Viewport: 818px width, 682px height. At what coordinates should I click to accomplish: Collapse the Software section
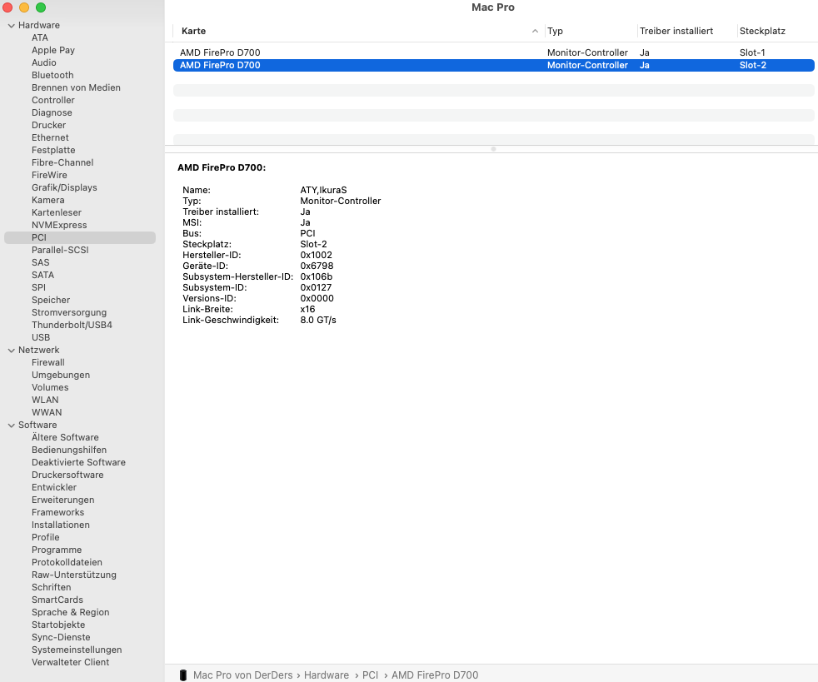(11, 426)
